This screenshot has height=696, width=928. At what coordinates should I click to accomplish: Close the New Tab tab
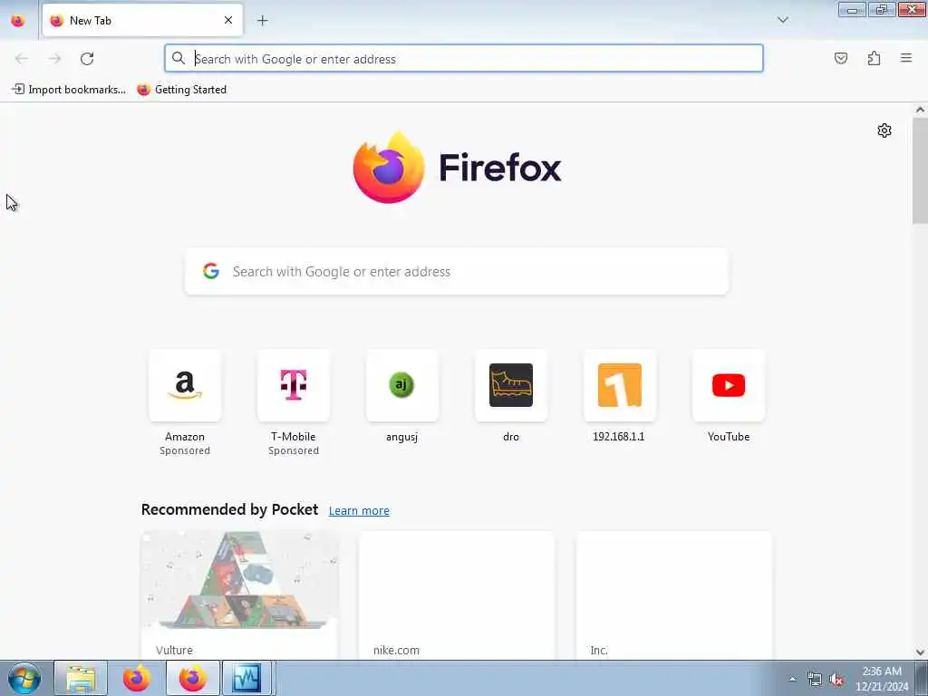(x=227, y=20)
